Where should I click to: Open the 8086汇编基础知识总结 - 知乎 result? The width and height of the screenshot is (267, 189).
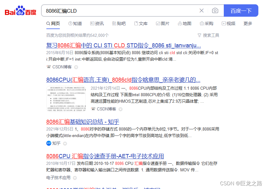coord(83,122)
